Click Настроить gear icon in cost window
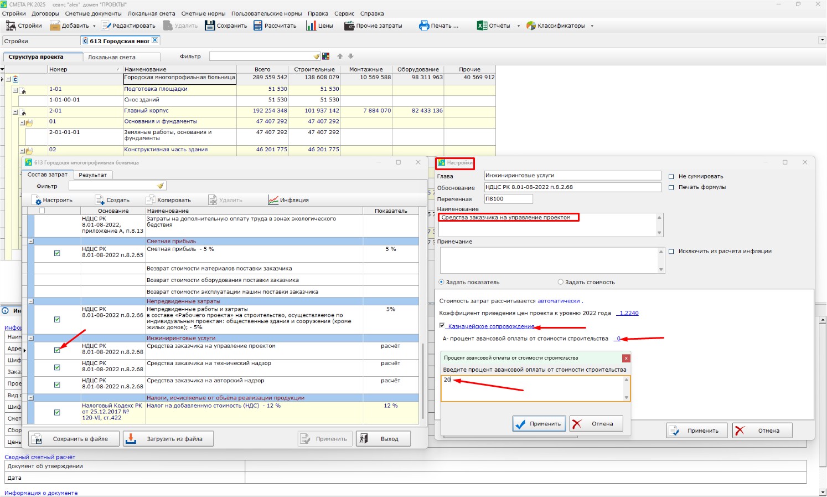827x497 pixels. coord(37,200)
